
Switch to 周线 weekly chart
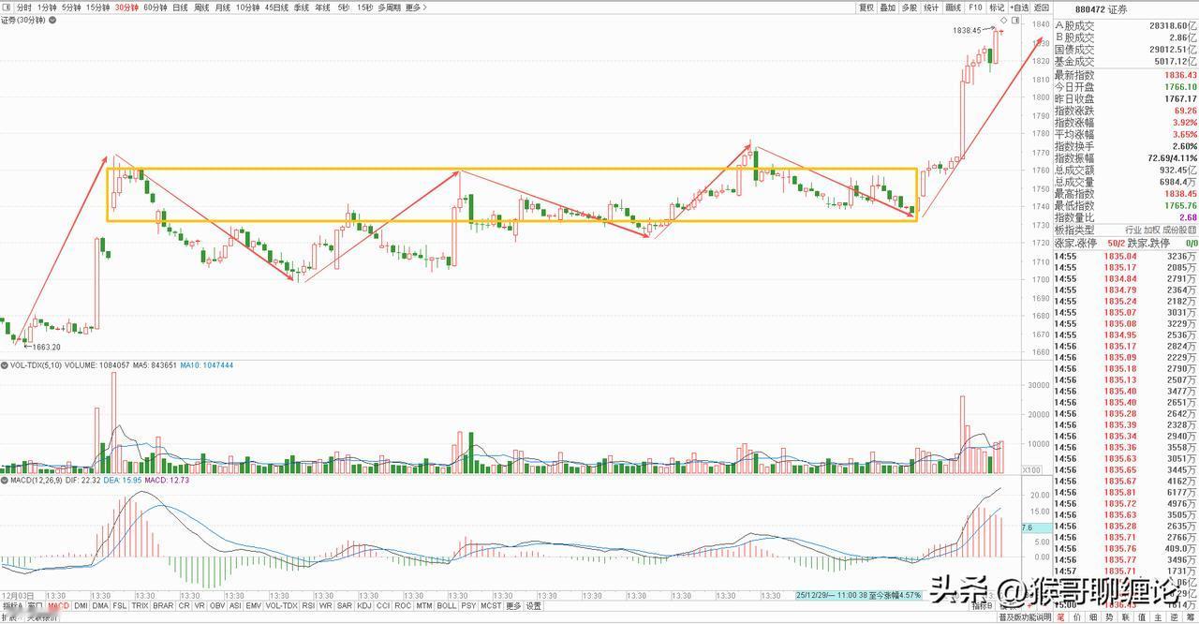(x=201, y=7)
